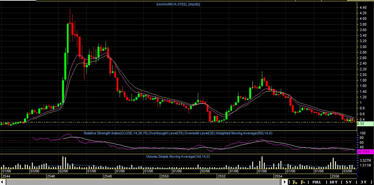Click the 0.31 price label near the last candle
Image resolution: width=374 pixels, height=185 pixels.
(350, 120)
